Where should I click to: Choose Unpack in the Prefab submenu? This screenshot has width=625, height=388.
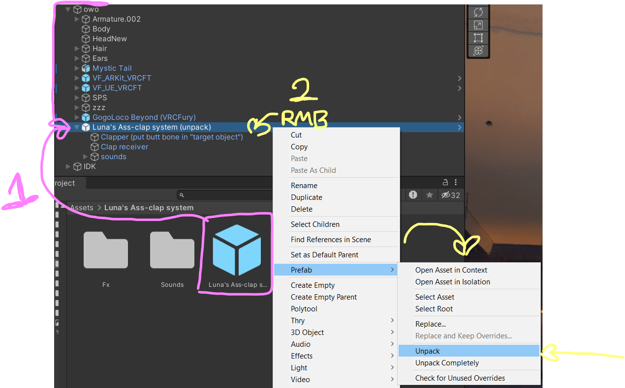469,351
